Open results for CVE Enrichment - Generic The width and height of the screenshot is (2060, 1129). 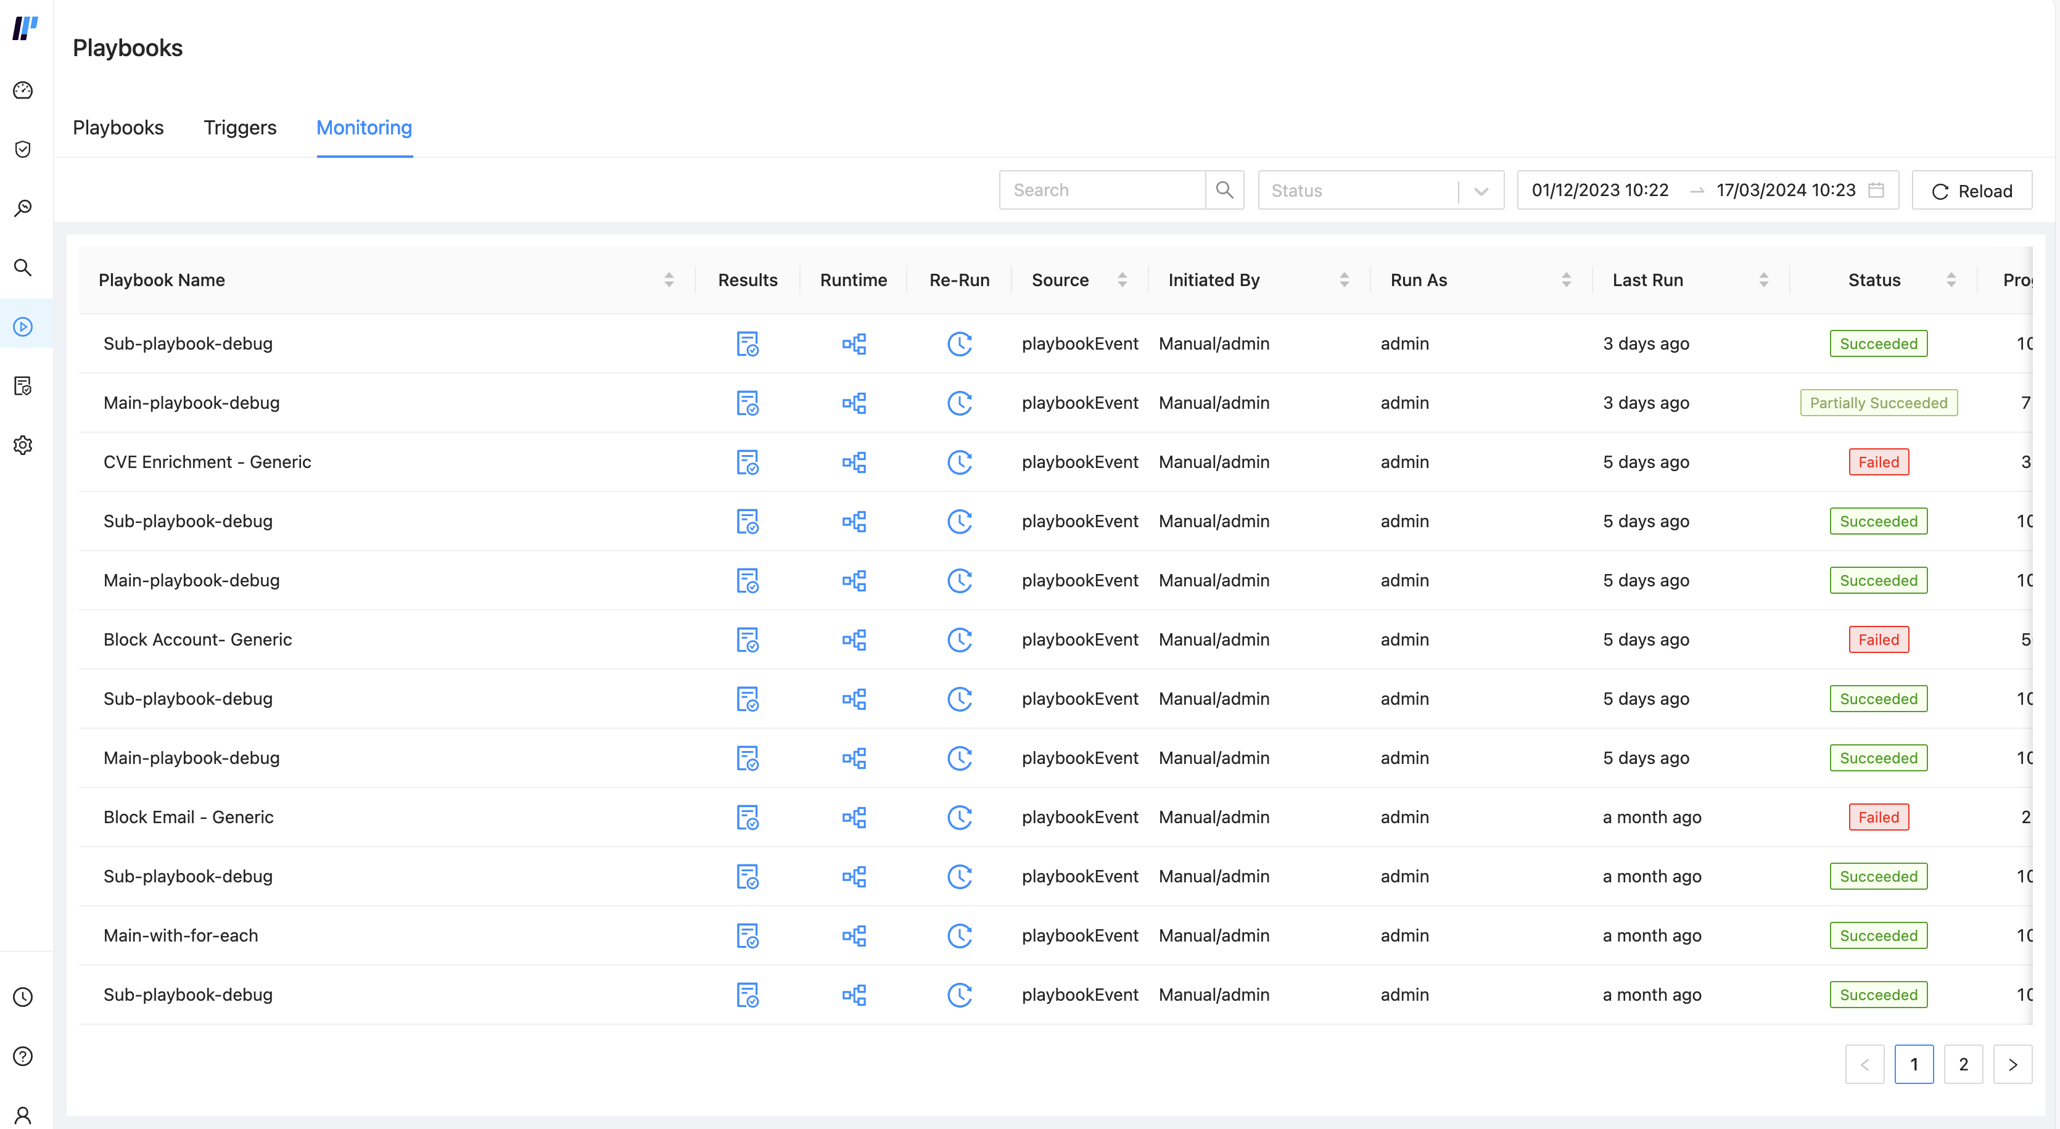[x=747, y=462]
